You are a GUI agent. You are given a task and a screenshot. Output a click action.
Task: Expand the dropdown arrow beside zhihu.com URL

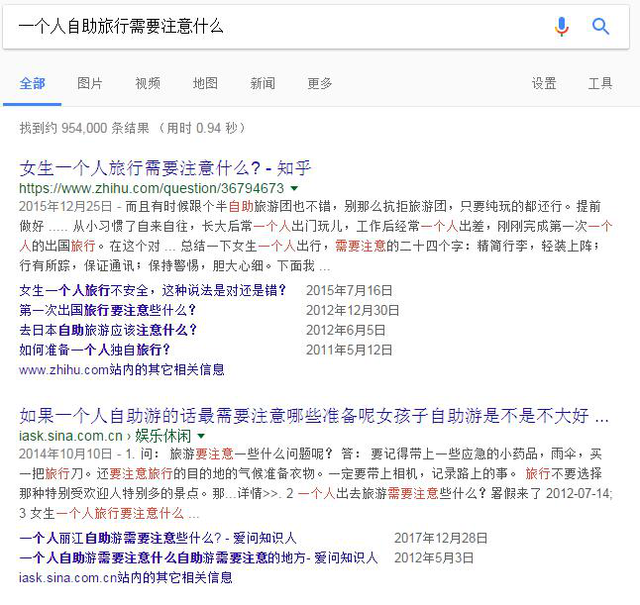tap(294, 188)
